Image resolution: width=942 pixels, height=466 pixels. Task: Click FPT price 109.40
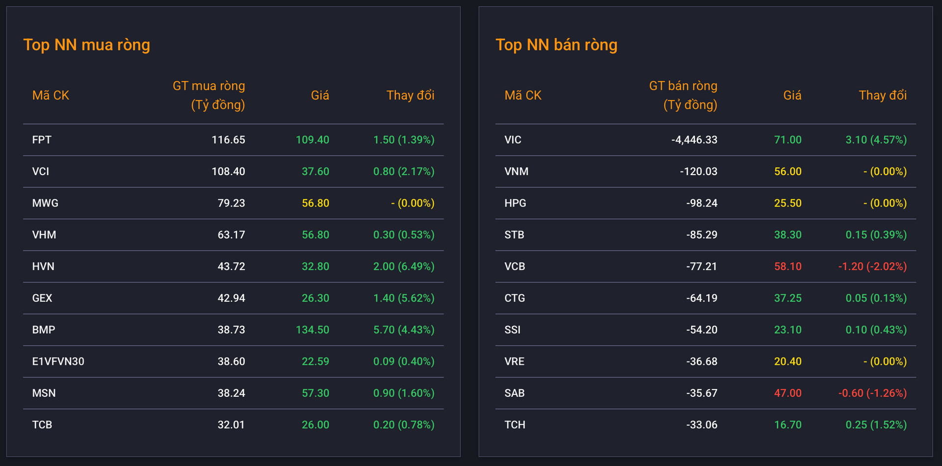click(313, 140)
